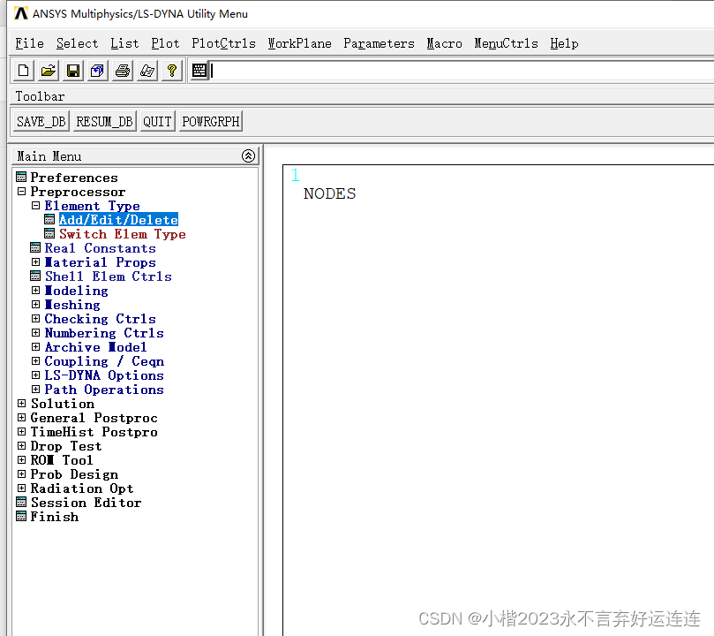Click the Switch Elem Type dialog icon
The height and width of the screenshot is (636, 714).
pyautogui.click(x=49, y=234)
